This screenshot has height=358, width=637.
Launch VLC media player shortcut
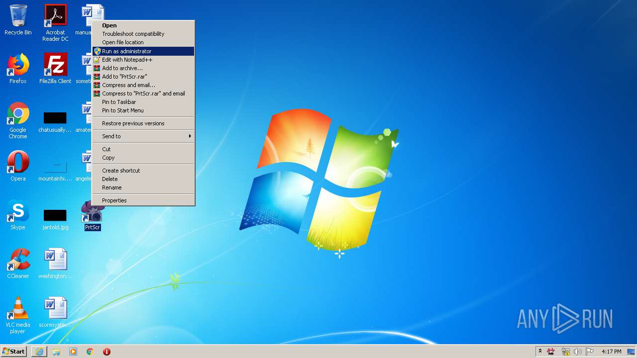coord(18,315)
